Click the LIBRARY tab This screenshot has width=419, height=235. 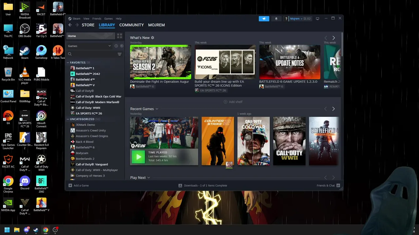[107, 25]
